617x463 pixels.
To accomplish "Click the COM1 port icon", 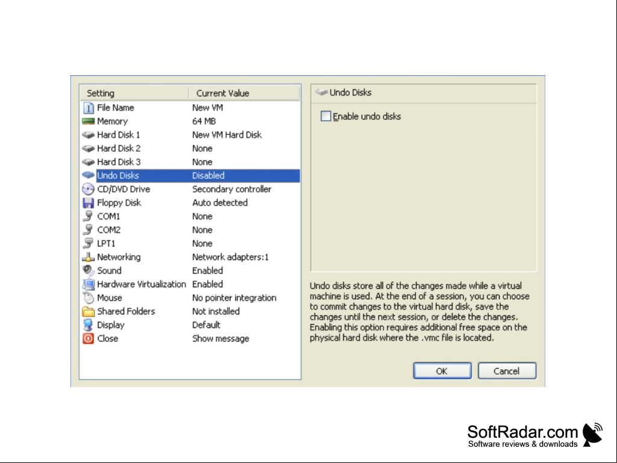I will pyautogui.click(x=88, y=216).
